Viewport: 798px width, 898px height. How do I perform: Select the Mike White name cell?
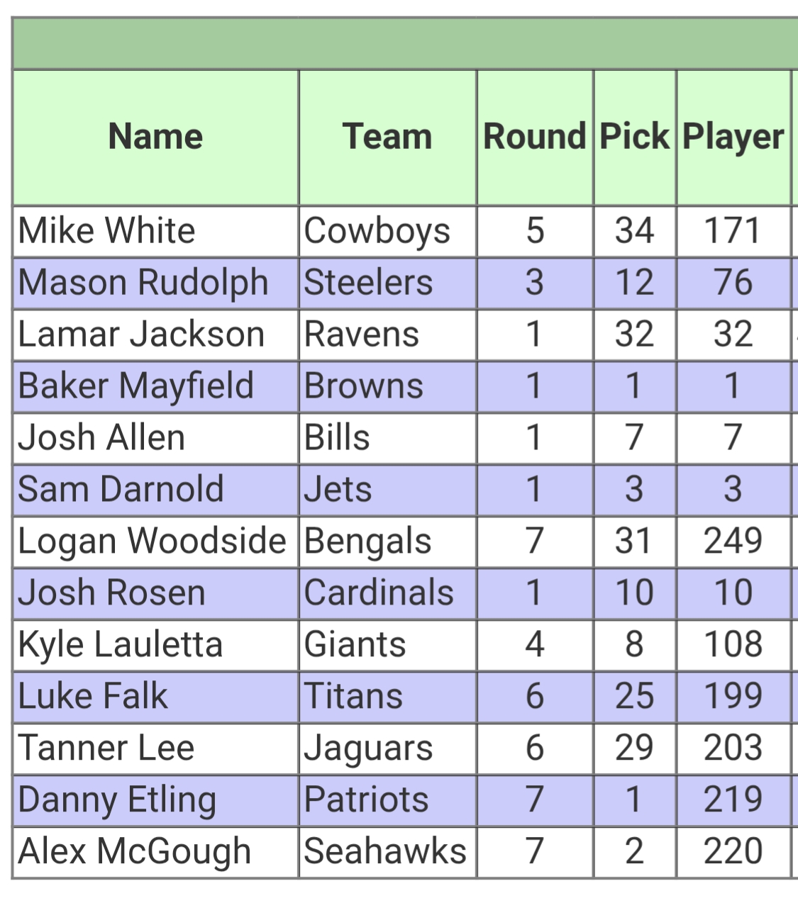pyautogui.click(x=106, y=231)
